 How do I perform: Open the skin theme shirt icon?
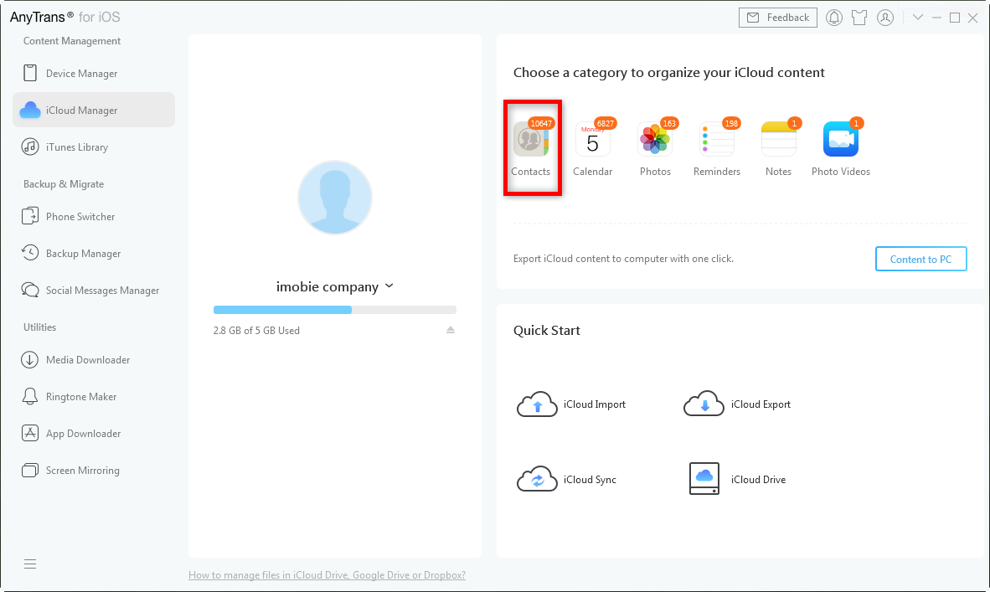[x=859, y=18]
